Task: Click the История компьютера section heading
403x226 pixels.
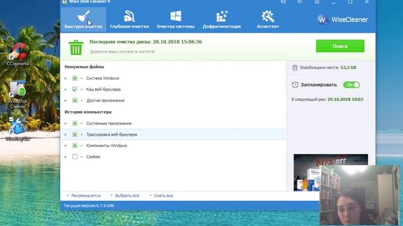Action: [88, 112]
